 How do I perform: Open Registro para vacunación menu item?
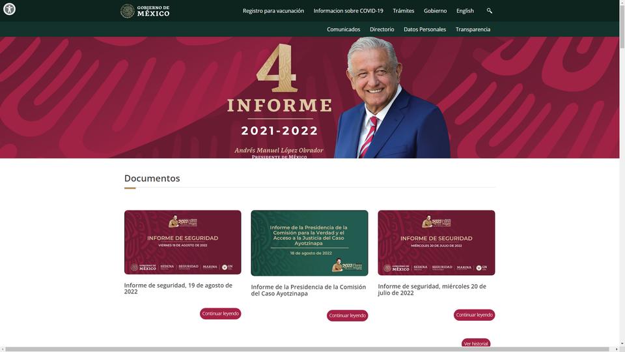pos(273,11)
